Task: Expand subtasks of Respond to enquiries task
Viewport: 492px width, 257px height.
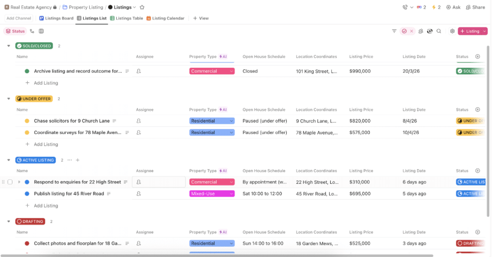Action: (19, 182)
